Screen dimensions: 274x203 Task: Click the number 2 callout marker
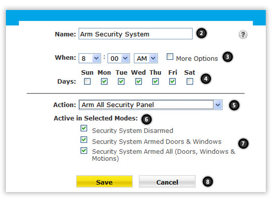(x=201, y=33)
